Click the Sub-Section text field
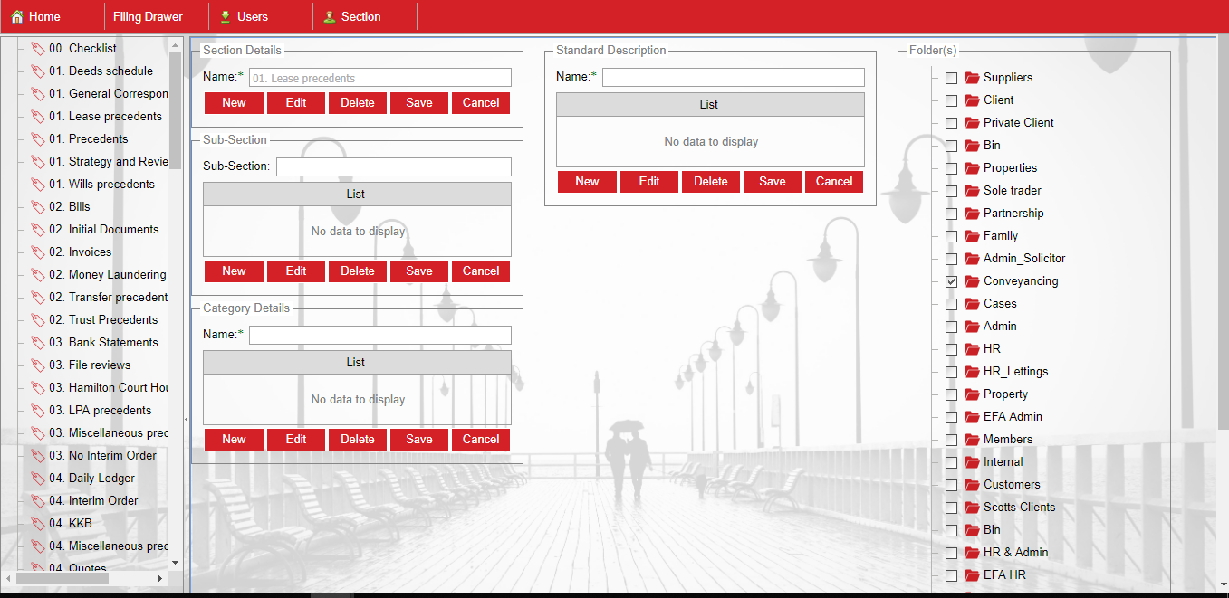 tap(394, 166)
